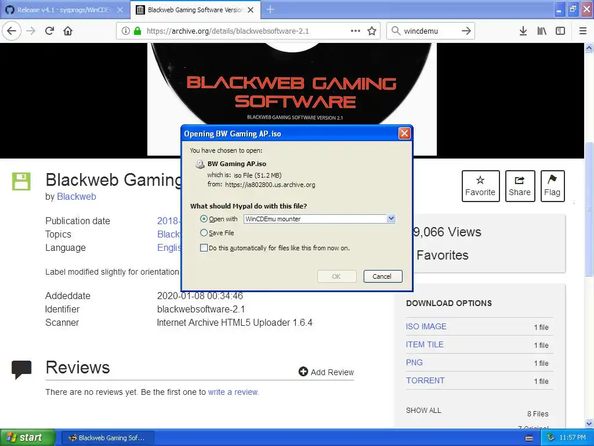Open the Blackweb author link
This screenshot has height=446, width=594.
pos(76,196)
